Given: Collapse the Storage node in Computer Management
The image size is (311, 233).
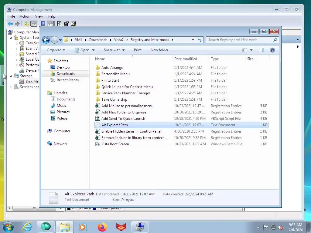Looking at the screenshot, I should click(x=11, y=76).
